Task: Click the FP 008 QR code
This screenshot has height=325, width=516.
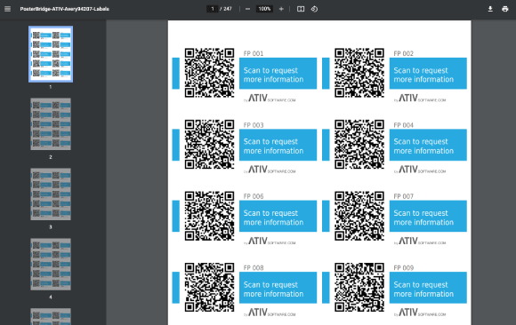Action: click(209, 287)
